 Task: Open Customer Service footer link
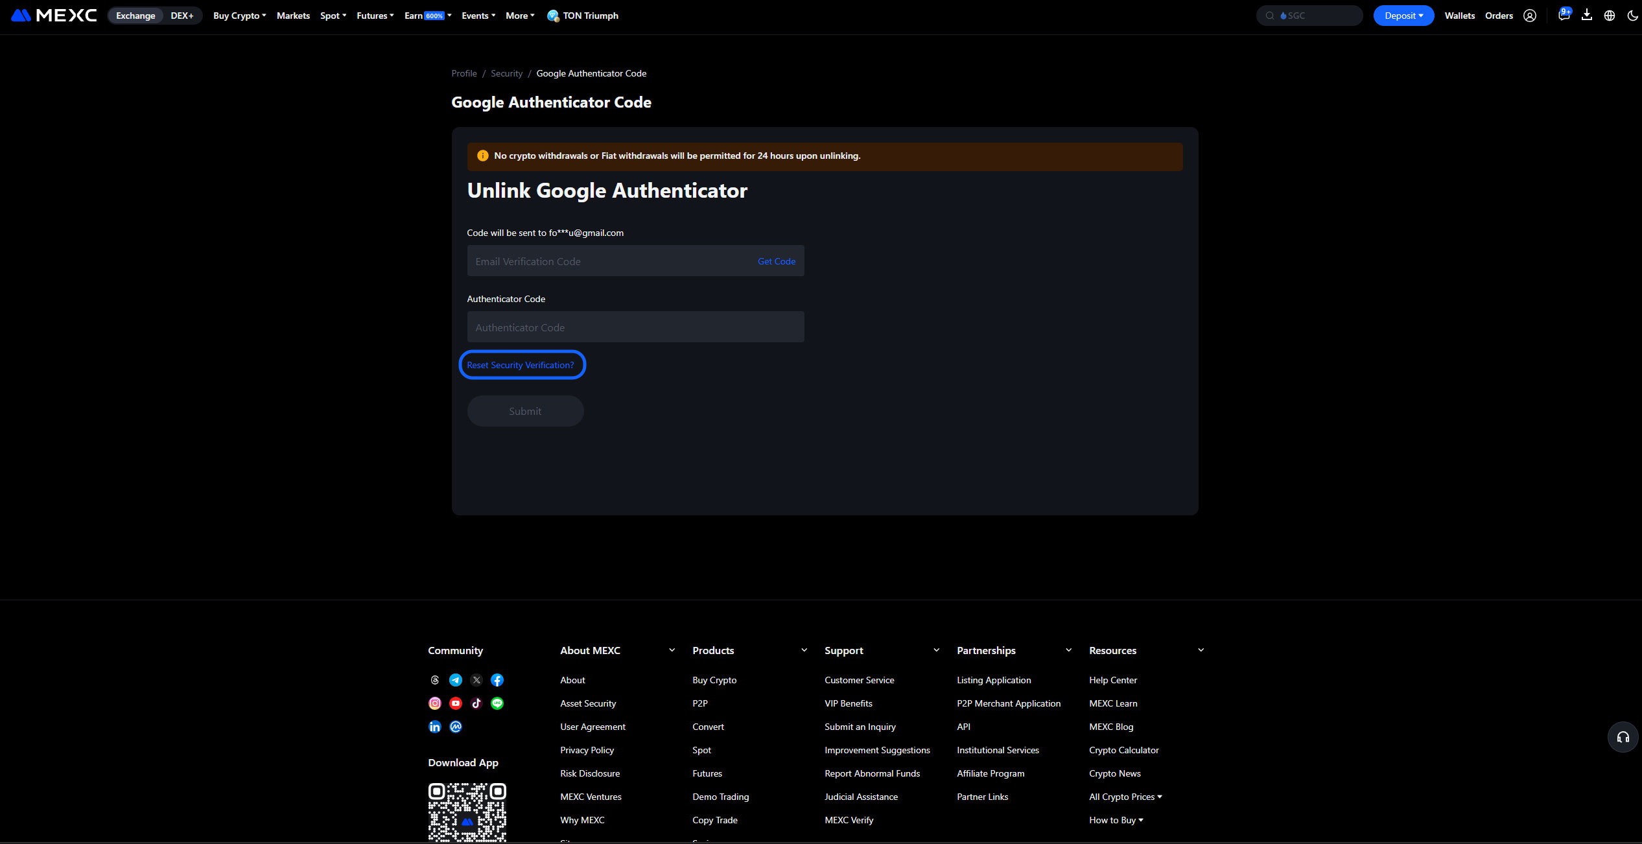(860, 680)
